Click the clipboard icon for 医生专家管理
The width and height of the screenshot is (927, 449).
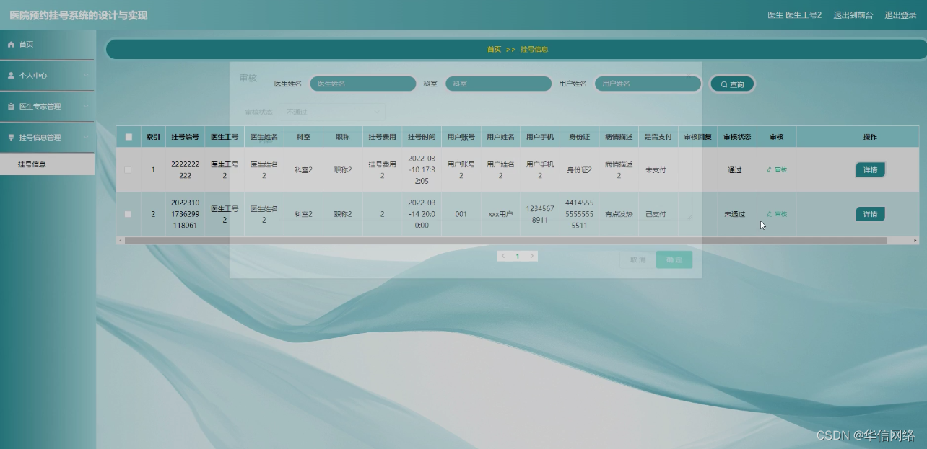(10, 106)
